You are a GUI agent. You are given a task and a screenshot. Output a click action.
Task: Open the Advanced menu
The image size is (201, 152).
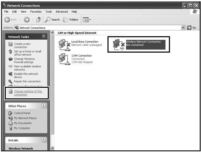[62, 12]
